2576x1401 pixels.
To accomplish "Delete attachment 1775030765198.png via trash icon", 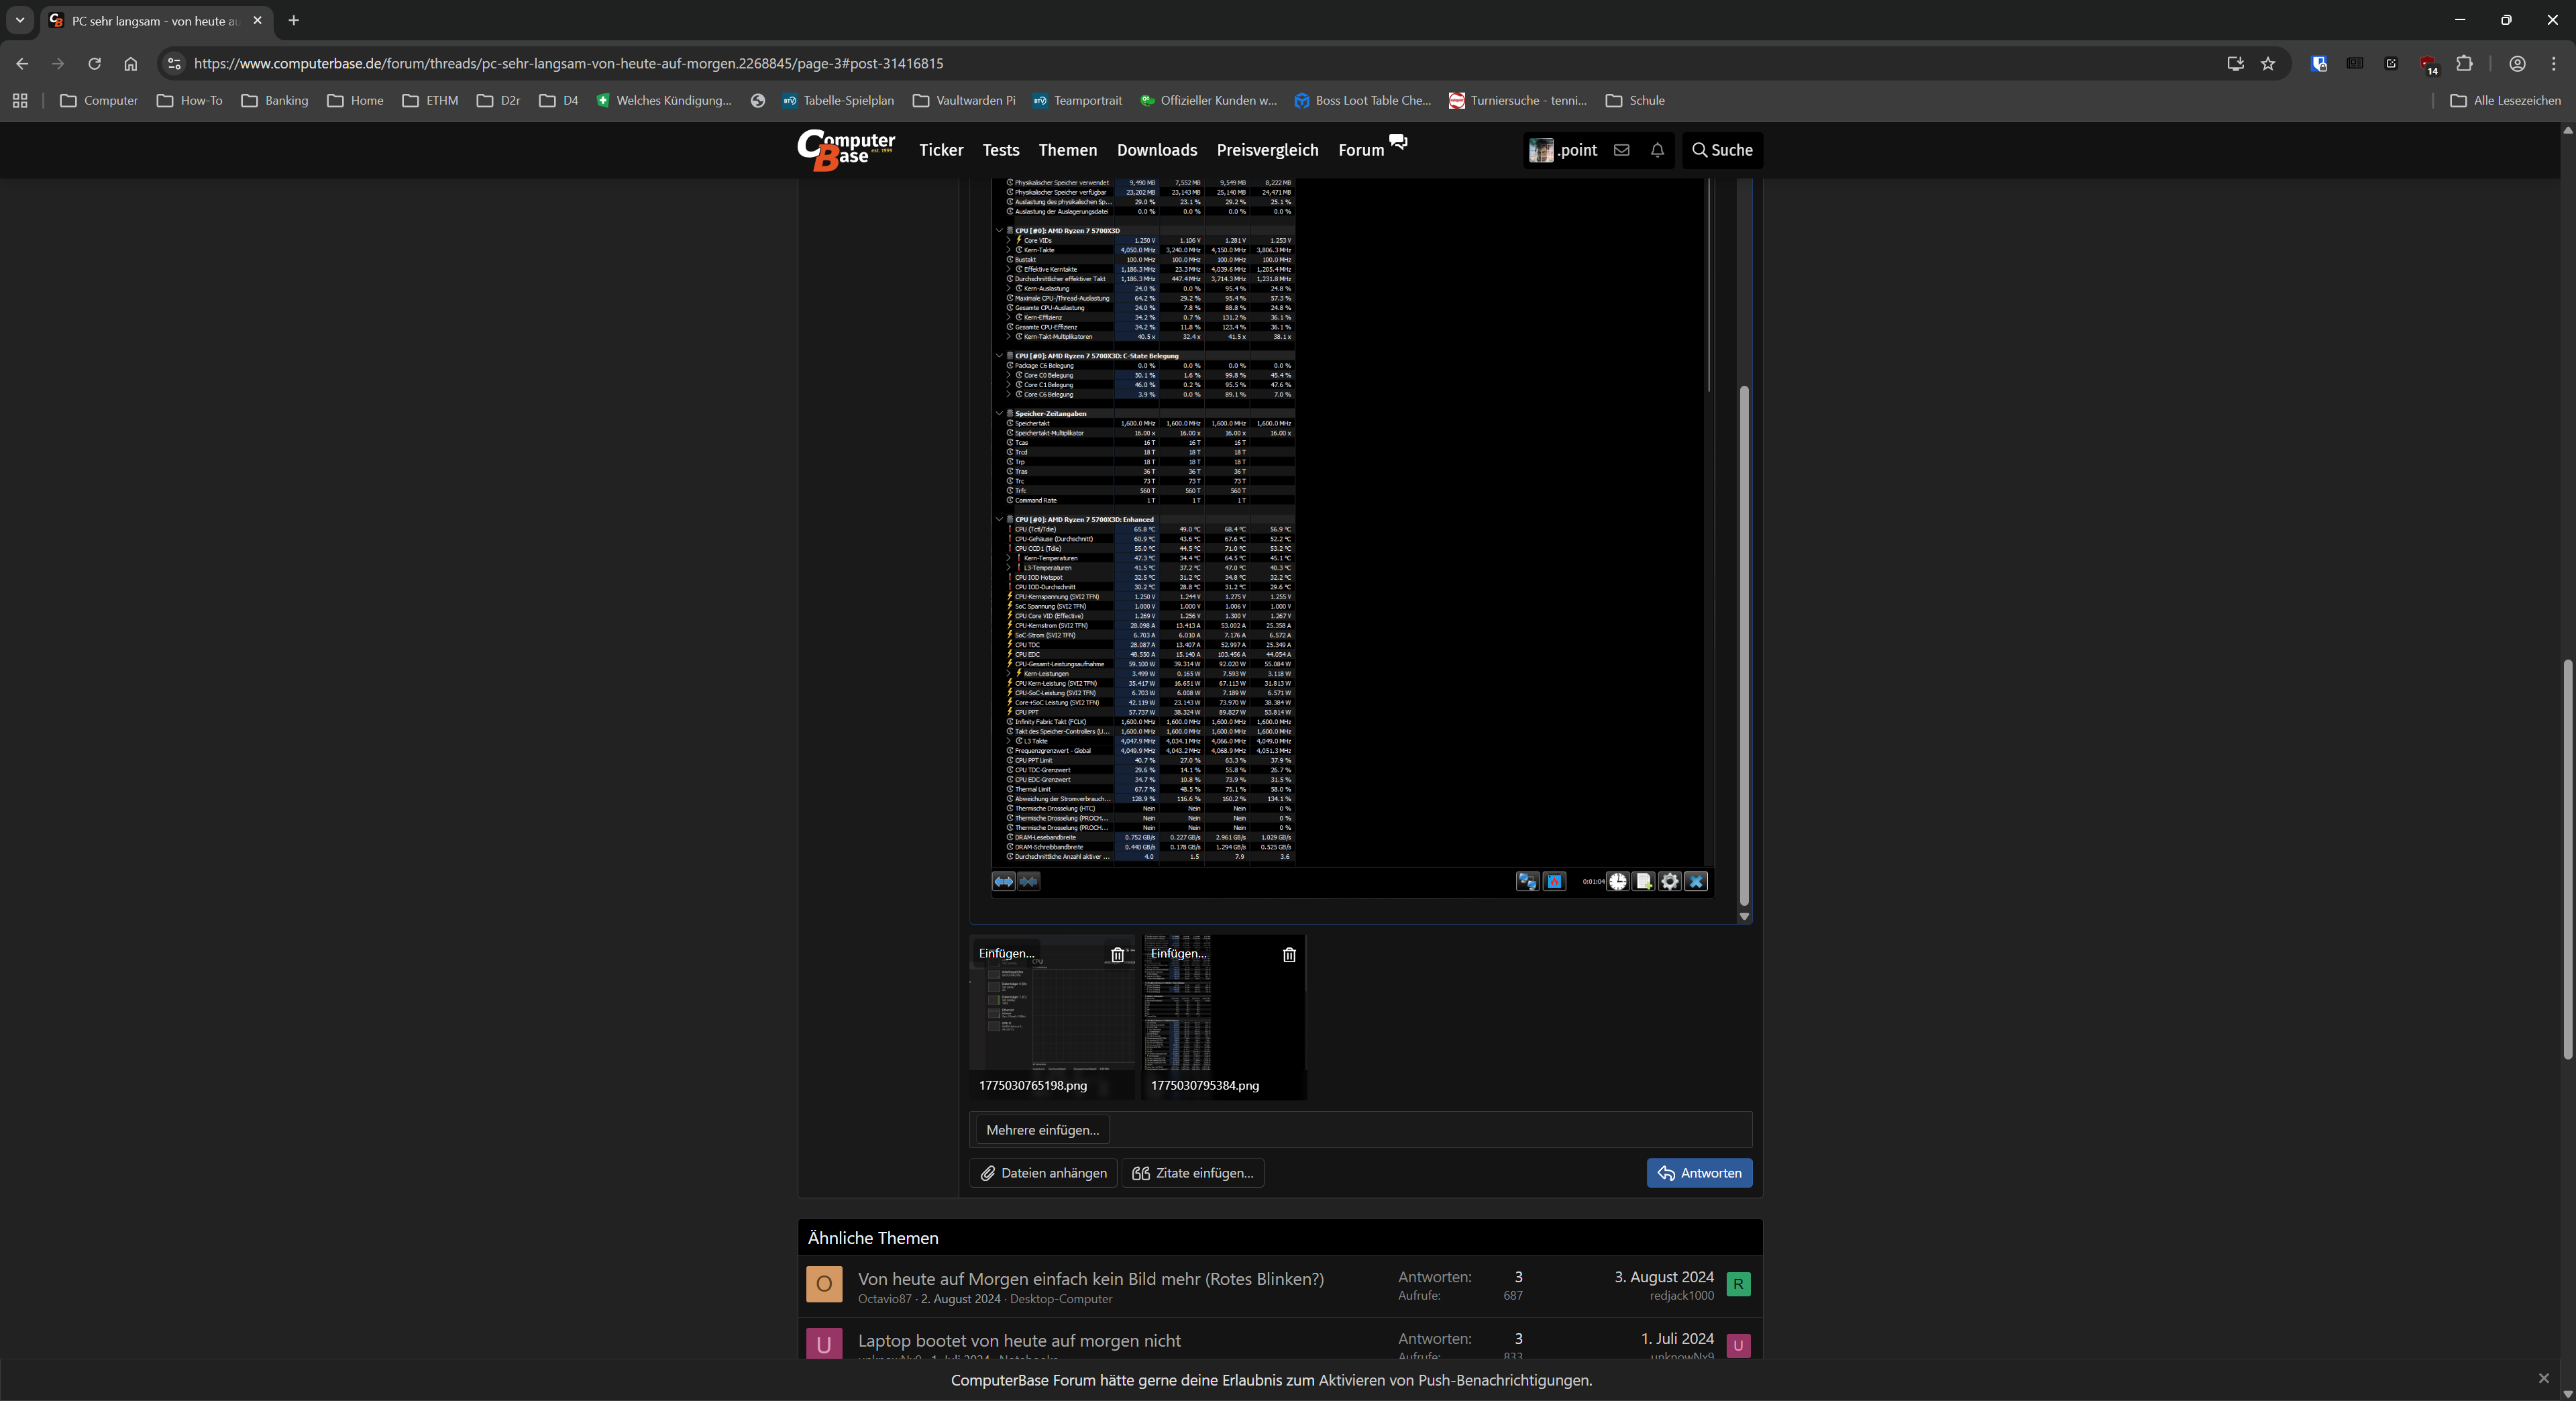I will click(1117, 955).
